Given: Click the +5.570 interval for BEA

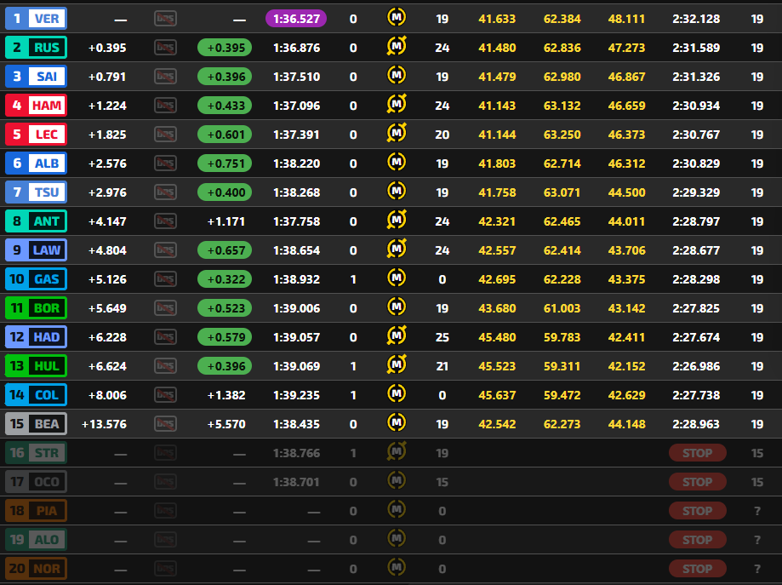Looking at the screenshot, I should [x=226, y=424].
